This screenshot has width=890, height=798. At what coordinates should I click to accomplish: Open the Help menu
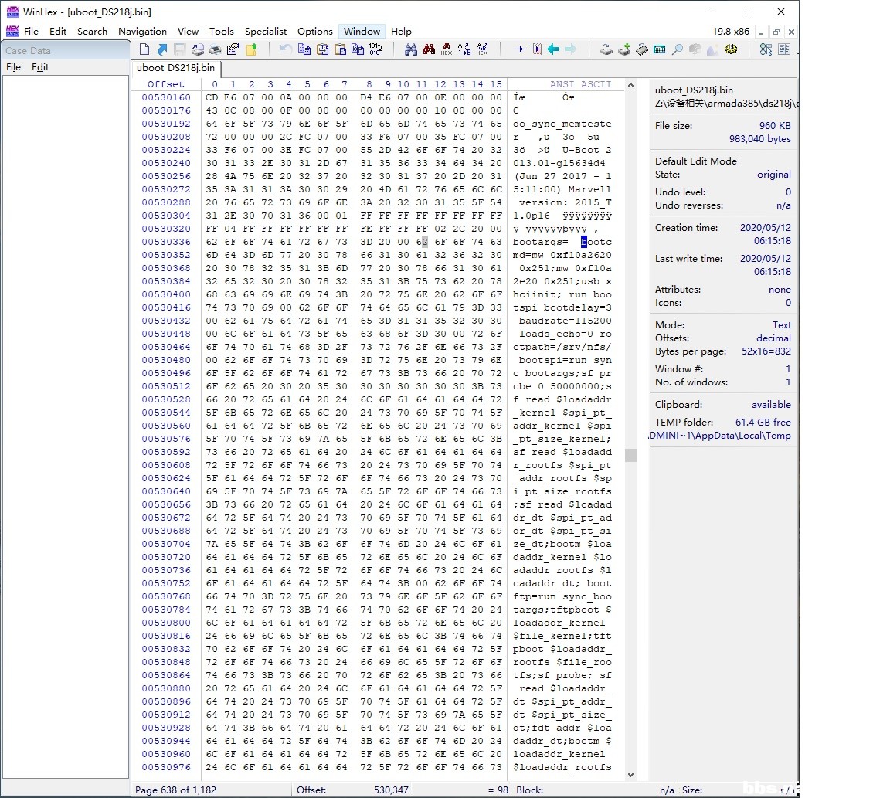point(401,32)
